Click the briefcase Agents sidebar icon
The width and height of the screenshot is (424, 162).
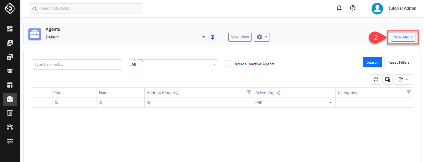coord(10,99)
